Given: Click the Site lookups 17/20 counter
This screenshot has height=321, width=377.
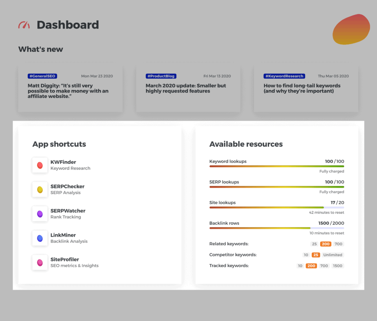Looking at the screenshot, I should (338, 202).
